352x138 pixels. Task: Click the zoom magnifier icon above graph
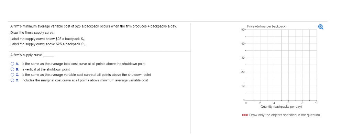click(x=321, y=27)
